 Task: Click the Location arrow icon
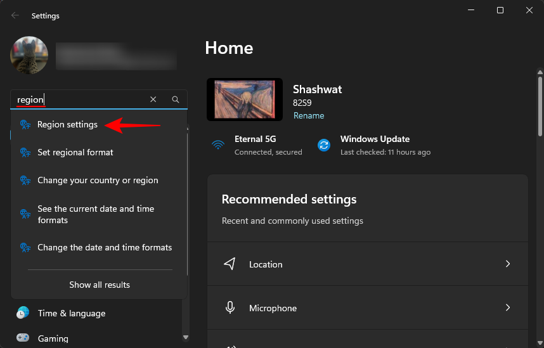[x=230, y=264]
